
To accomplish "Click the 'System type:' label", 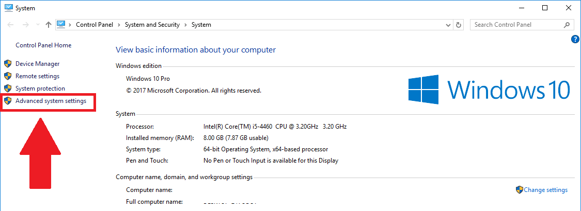I will pyautogui.click(x=144, y=149).
